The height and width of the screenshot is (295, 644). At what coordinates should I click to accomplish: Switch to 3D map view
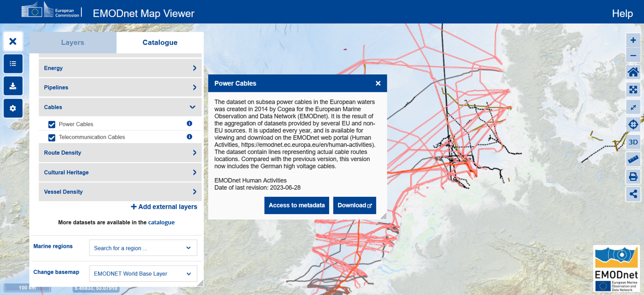pyautogui.click(x=633, y=142)
